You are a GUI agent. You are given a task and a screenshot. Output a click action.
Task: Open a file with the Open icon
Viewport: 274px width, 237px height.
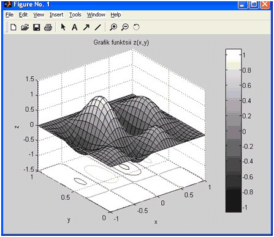pos(25,27)
